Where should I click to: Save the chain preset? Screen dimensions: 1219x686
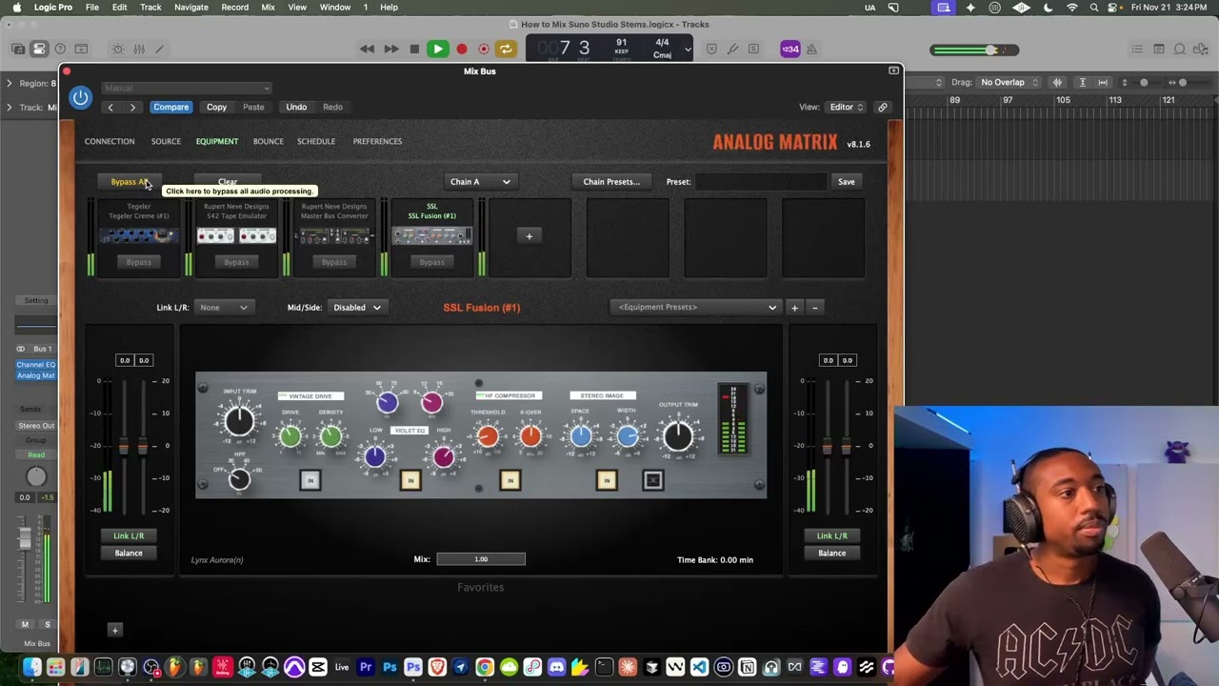847,181
